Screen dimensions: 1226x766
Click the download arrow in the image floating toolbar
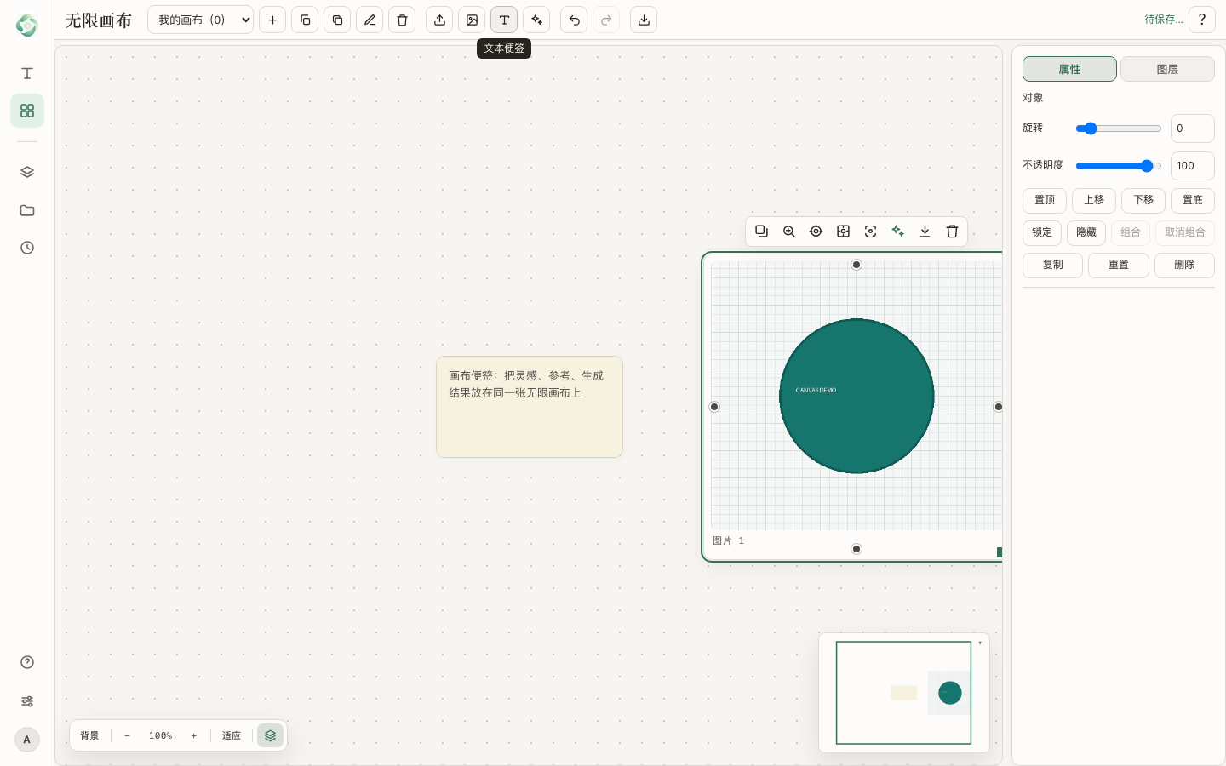point(925,232)
